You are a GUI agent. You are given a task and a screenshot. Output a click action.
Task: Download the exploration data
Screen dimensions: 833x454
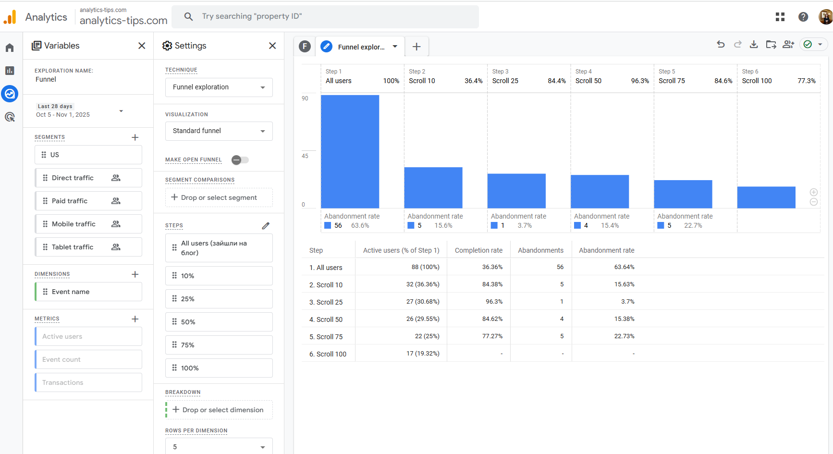754,45
